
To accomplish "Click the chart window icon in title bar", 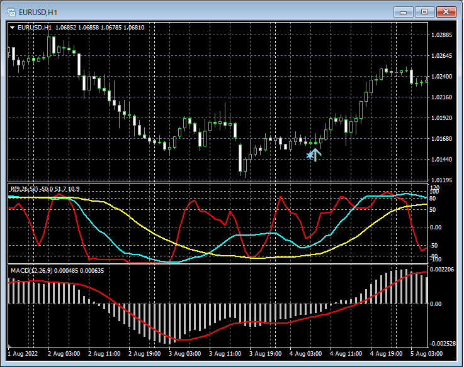I will [x=11, y=11].
